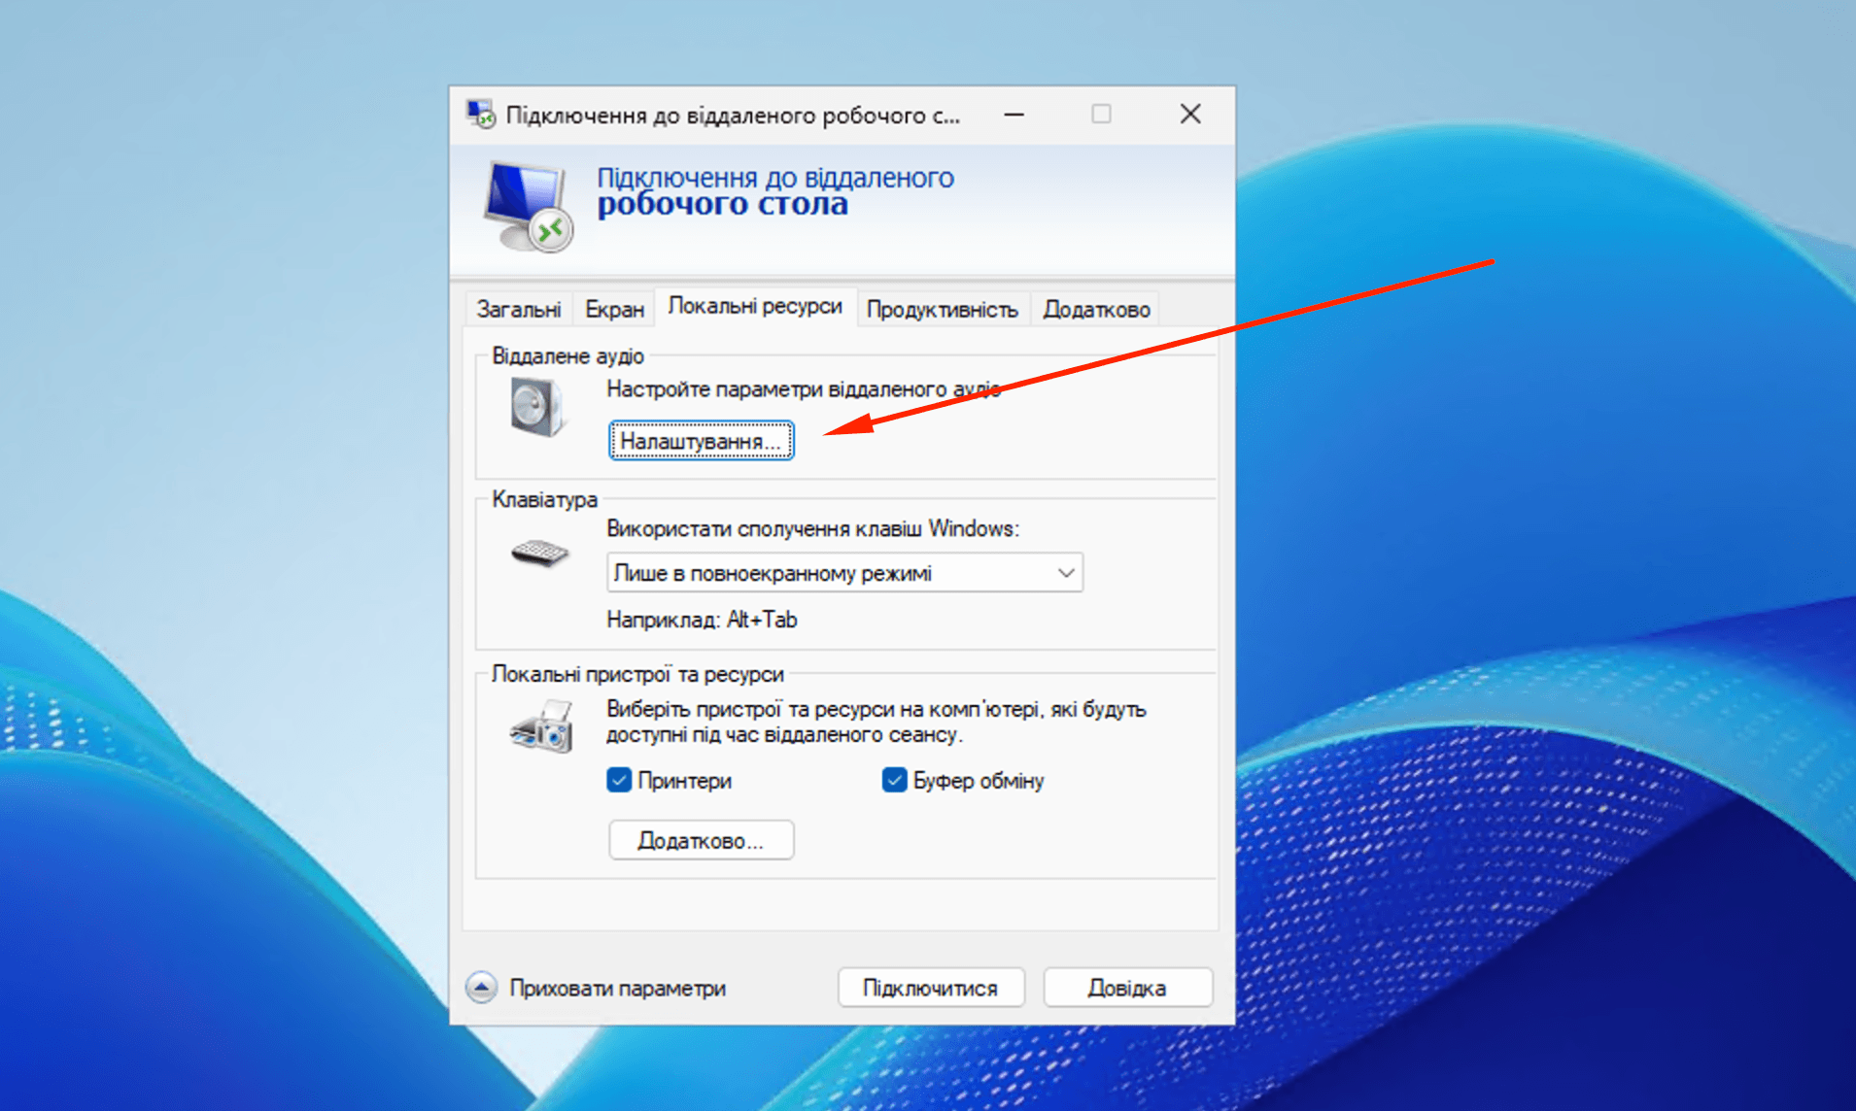This screenshot has height=1111, width=1856.
Task: Switch to the Екран tab
Action: pyautogui.click(x=614, y=309)
